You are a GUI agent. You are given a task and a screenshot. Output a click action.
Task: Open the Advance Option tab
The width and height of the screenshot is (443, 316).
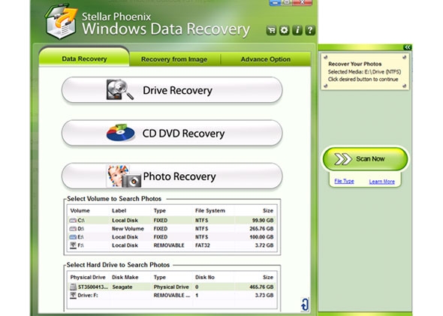click(x=266, y=59)
